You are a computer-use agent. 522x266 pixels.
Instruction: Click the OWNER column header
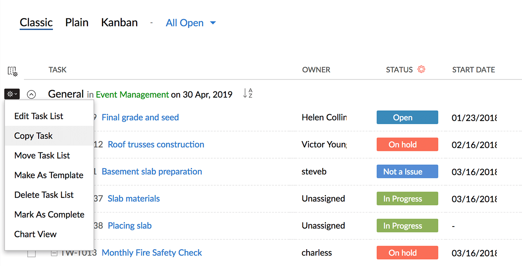click(316, 70)
